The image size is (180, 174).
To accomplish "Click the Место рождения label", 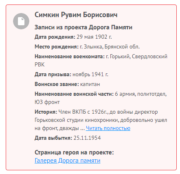I will [x=57, y=47].
